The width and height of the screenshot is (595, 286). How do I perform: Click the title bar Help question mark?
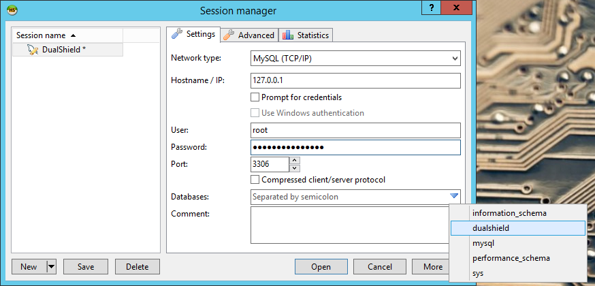[431, 7]
